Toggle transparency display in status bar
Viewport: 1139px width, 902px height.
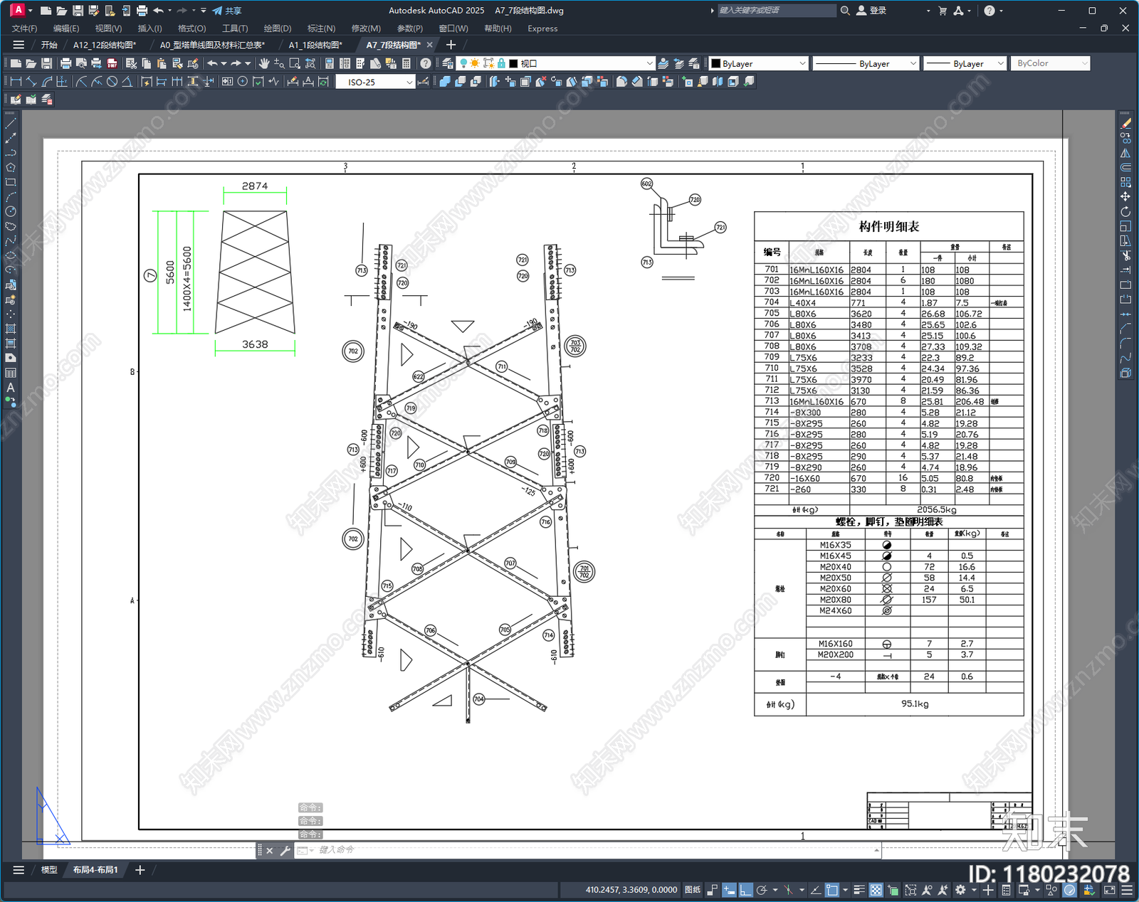click(876, 890)
